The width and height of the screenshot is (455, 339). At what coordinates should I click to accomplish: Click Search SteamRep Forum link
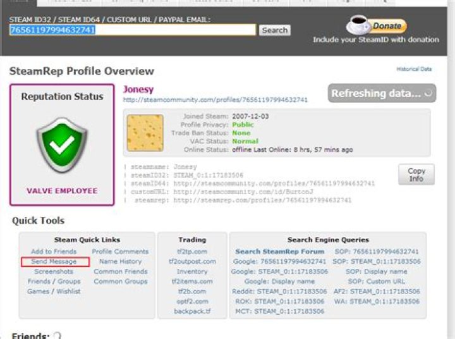point(279,252)
